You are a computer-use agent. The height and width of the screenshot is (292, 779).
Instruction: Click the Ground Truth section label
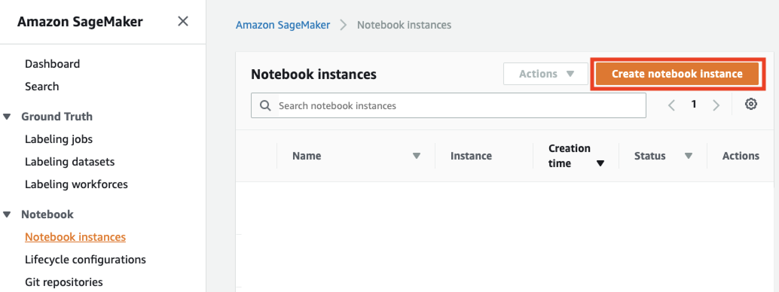coord(57,117)
